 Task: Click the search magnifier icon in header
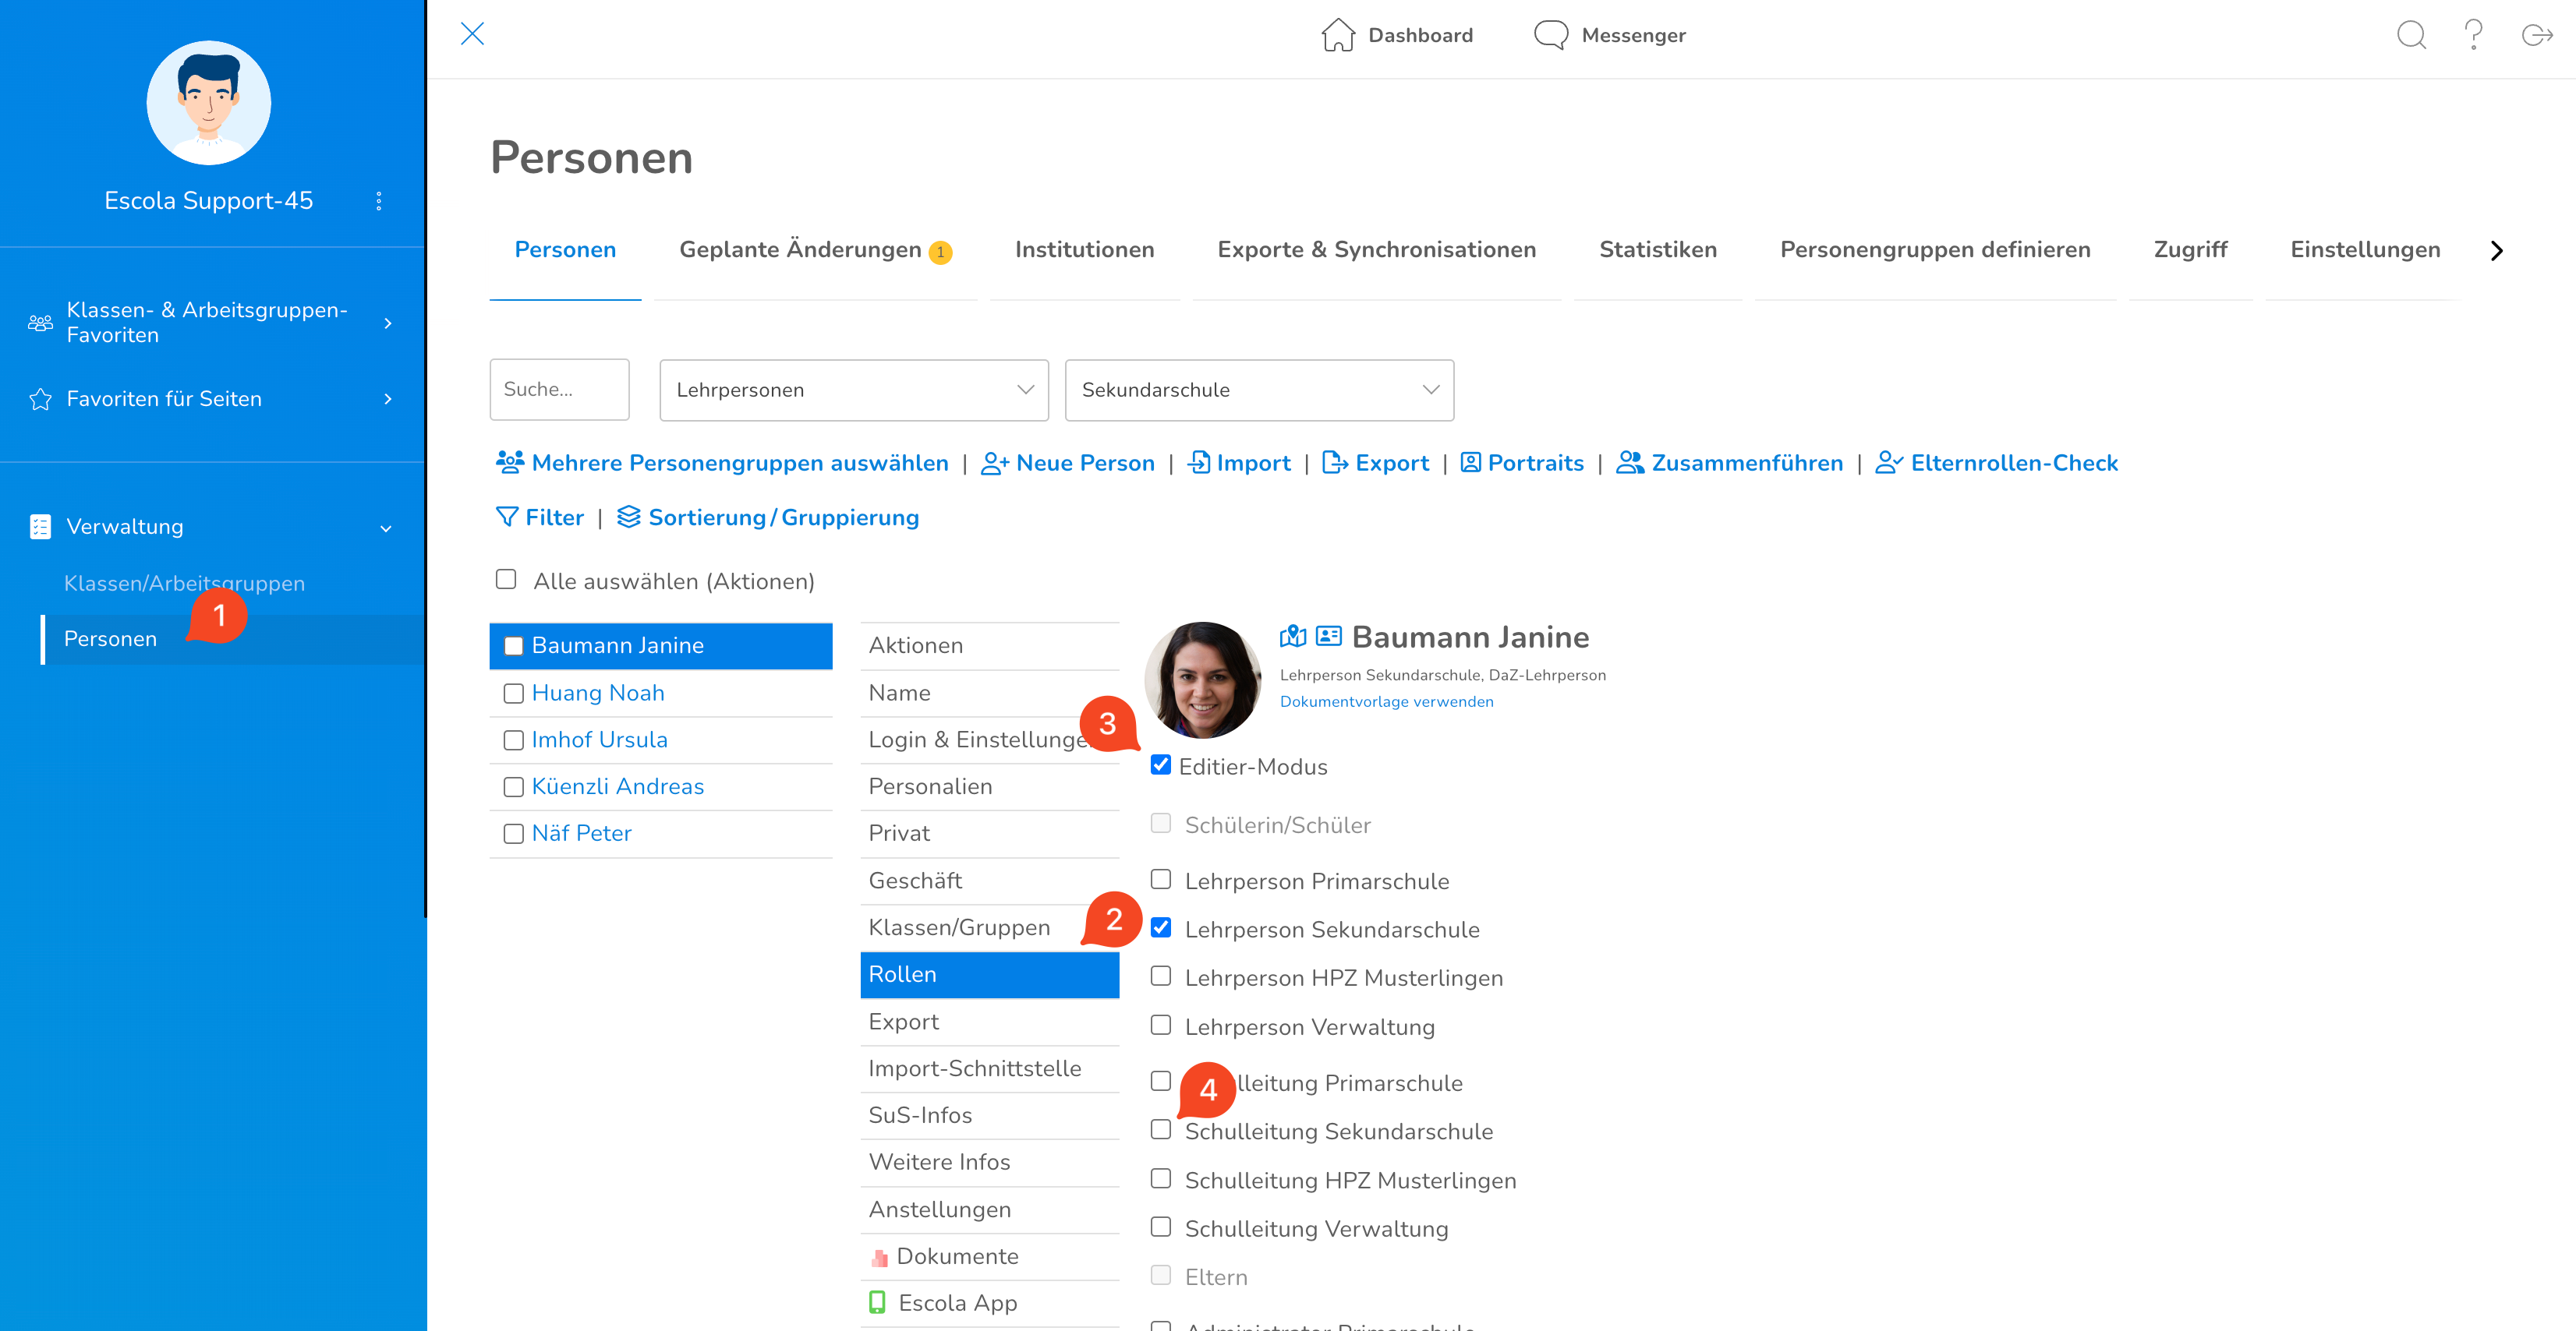click(x=2411, y=35)
